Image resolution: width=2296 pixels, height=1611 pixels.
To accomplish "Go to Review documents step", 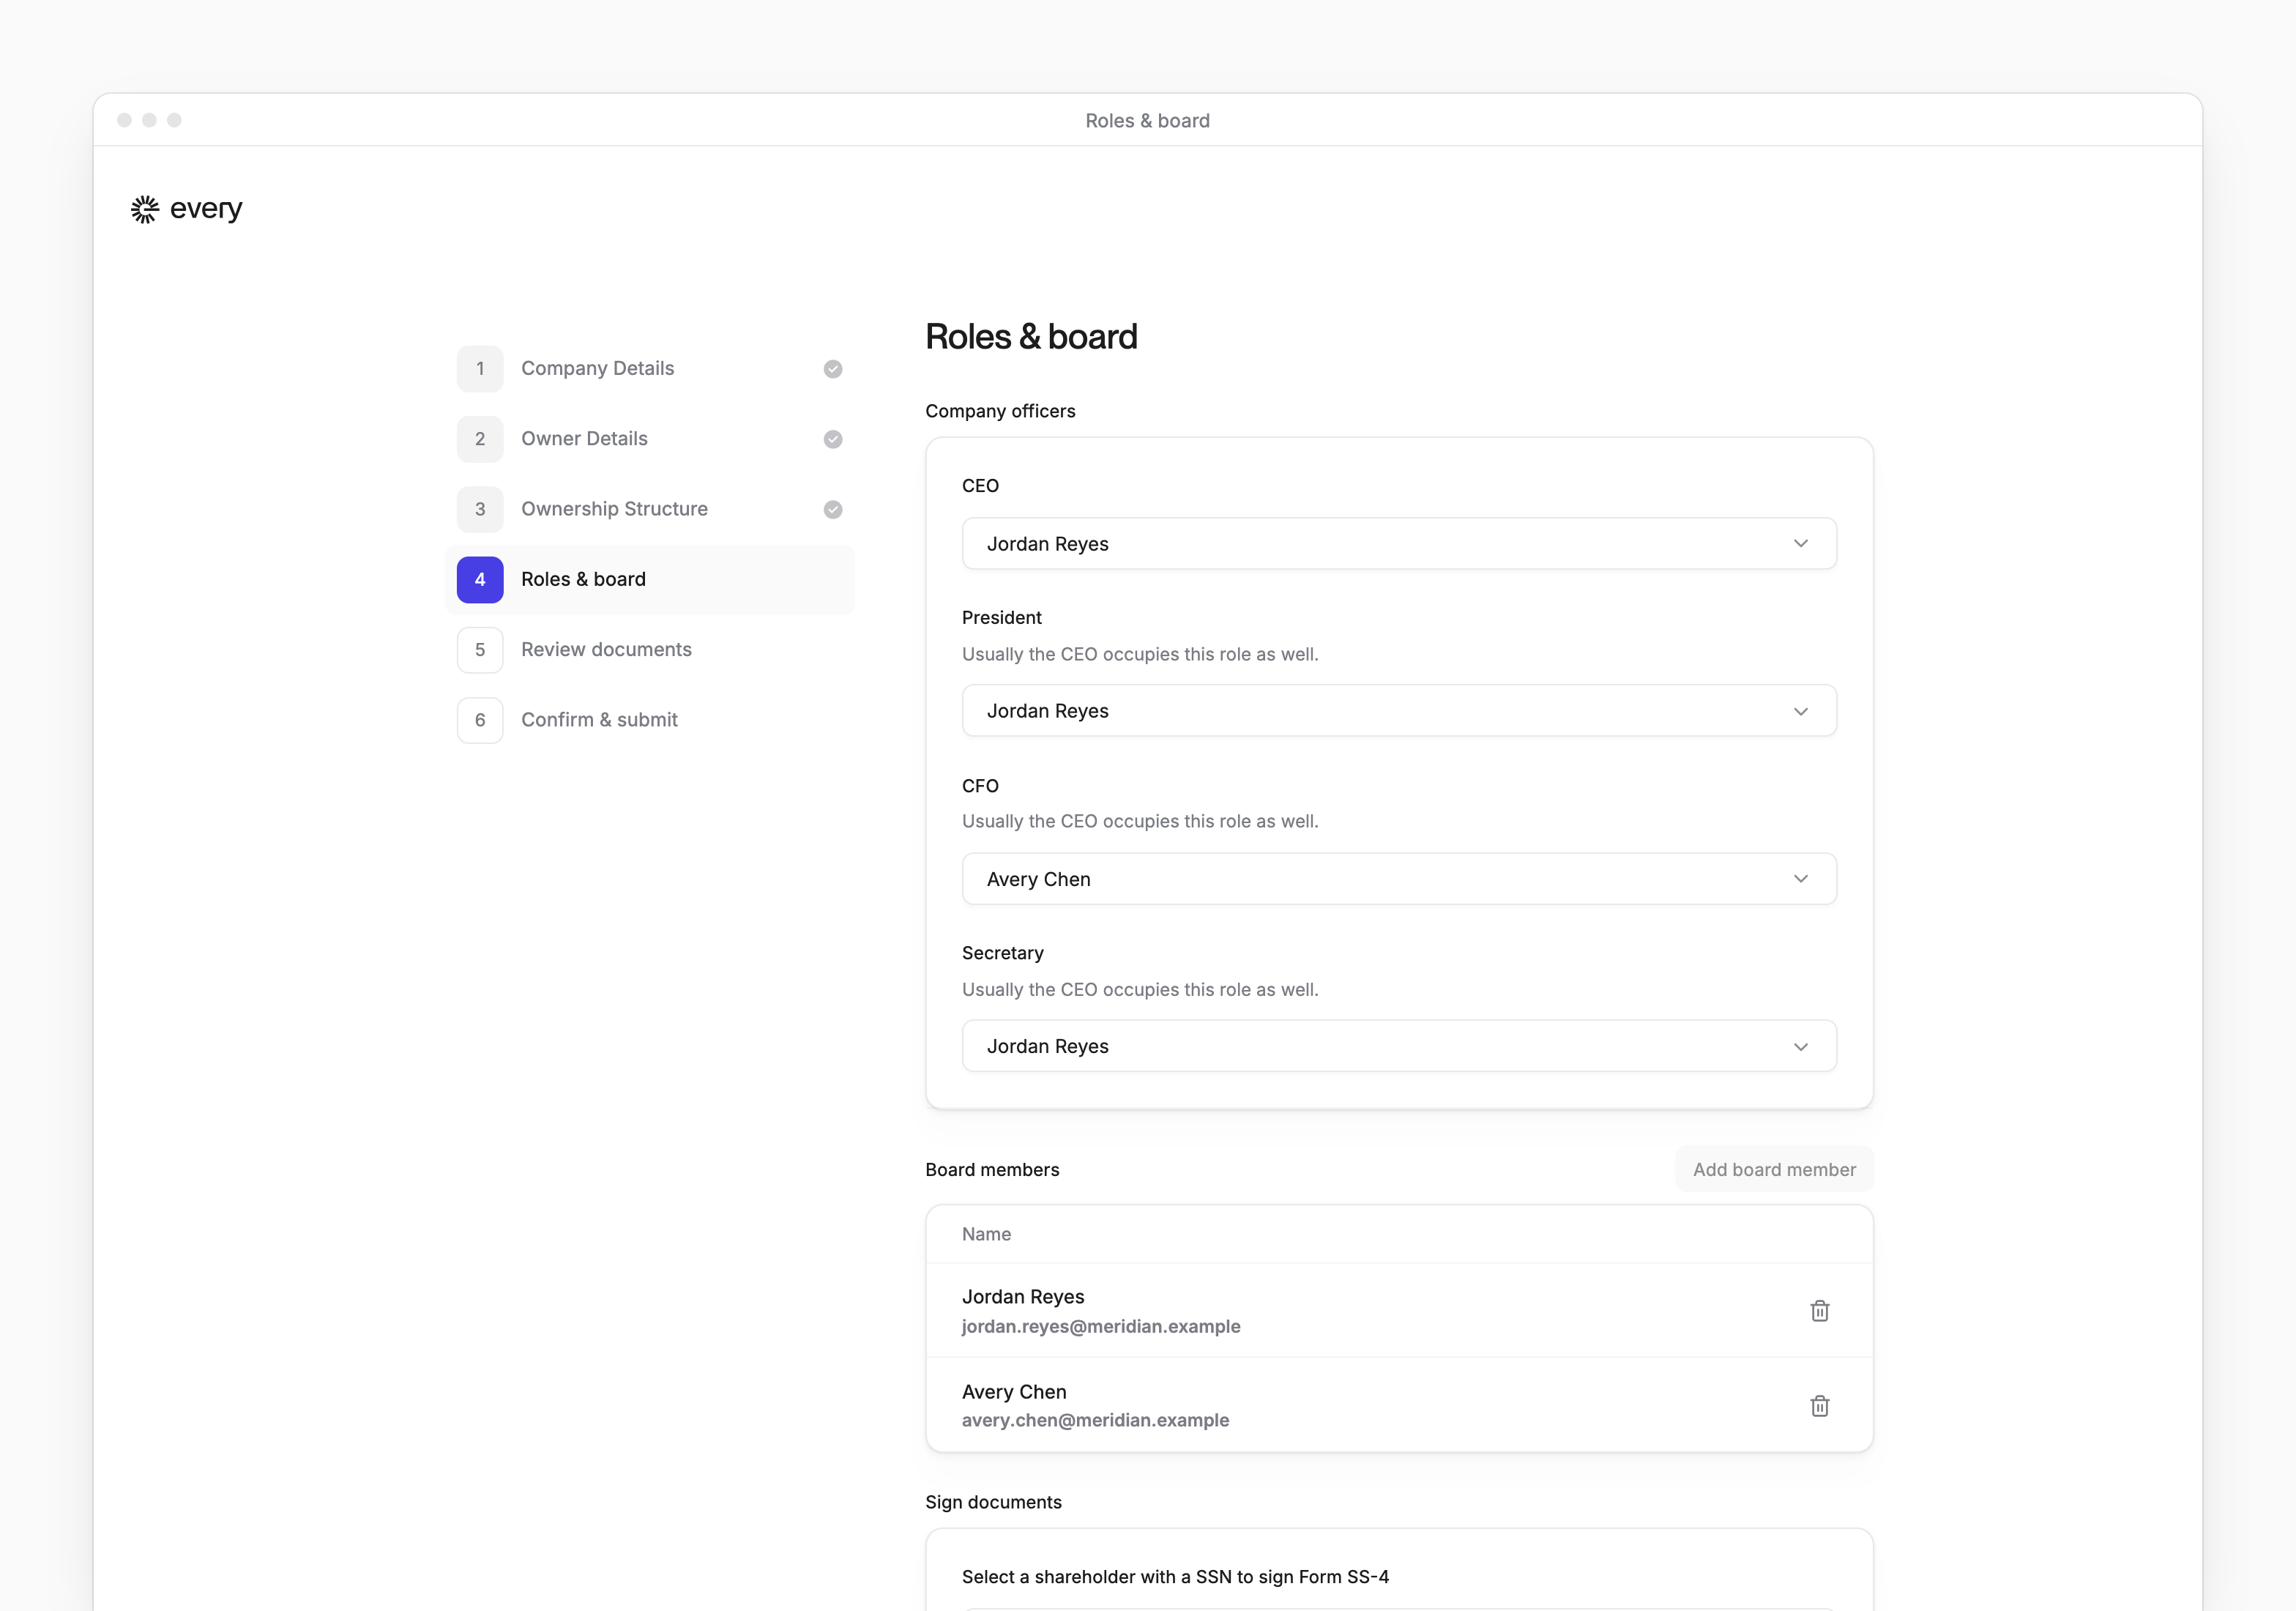I will pos(650,650).
